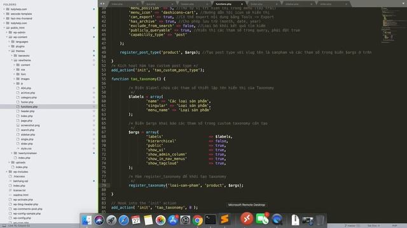Select the uploads folder
This screenshot has height=228, width=407.
point(20,162)
